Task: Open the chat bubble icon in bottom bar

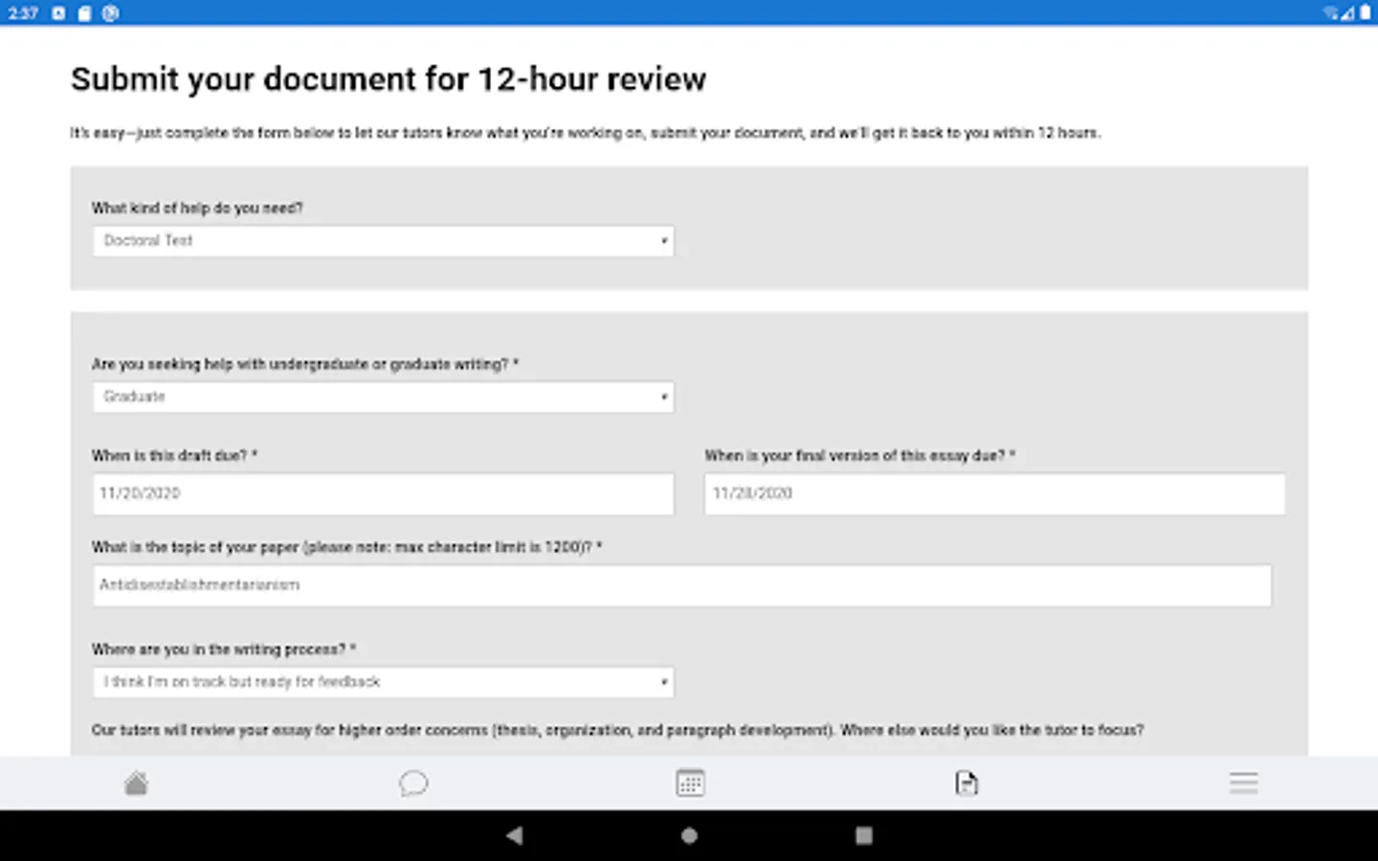Action: pos(413,783)
